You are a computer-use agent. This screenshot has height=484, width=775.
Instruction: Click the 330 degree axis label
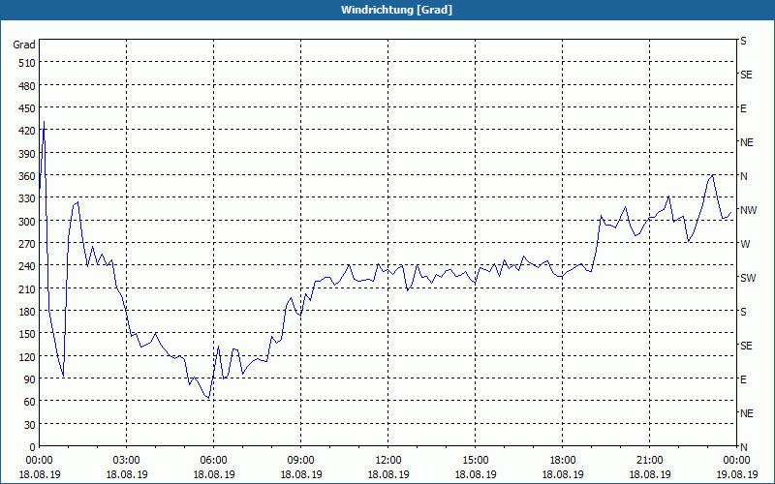(x=27, y=198)
